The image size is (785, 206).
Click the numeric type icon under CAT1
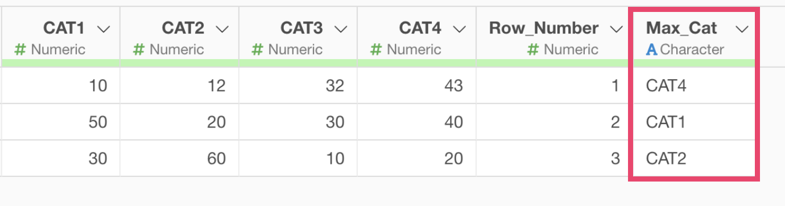(20, 50)
